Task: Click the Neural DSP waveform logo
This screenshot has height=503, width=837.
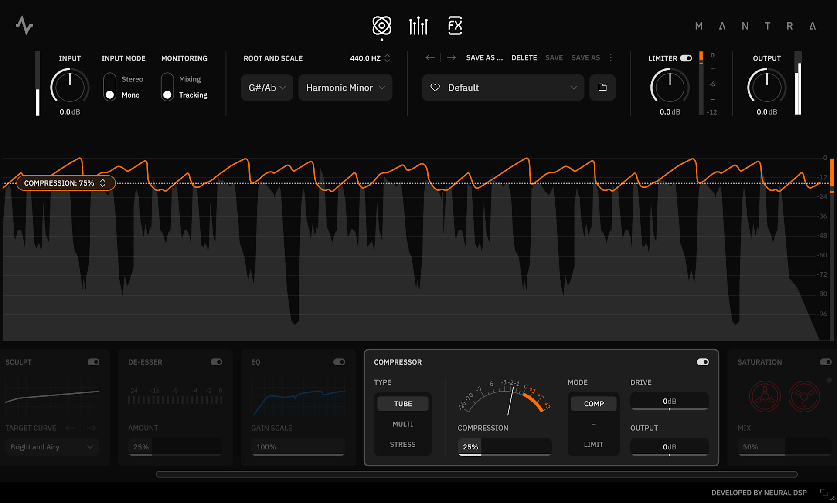Action: pyautogui.click(x=24, y=25)
